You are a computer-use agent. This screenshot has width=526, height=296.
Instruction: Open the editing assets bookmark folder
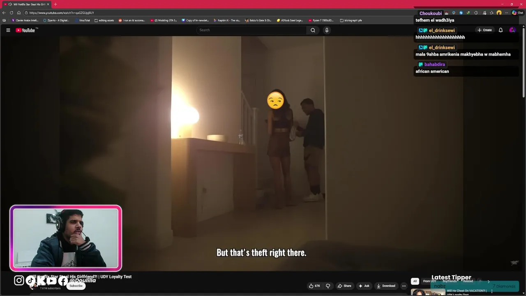[104, 20]
